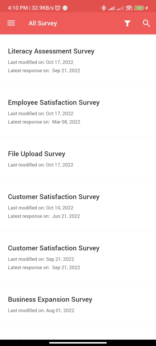Open Customer Satisfaction Survey modified Sep 21
This screenshot has height=346, width=156.
click(x=78, y=257)
